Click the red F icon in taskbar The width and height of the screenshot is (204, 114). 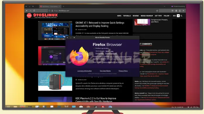(x=103, y=107)
